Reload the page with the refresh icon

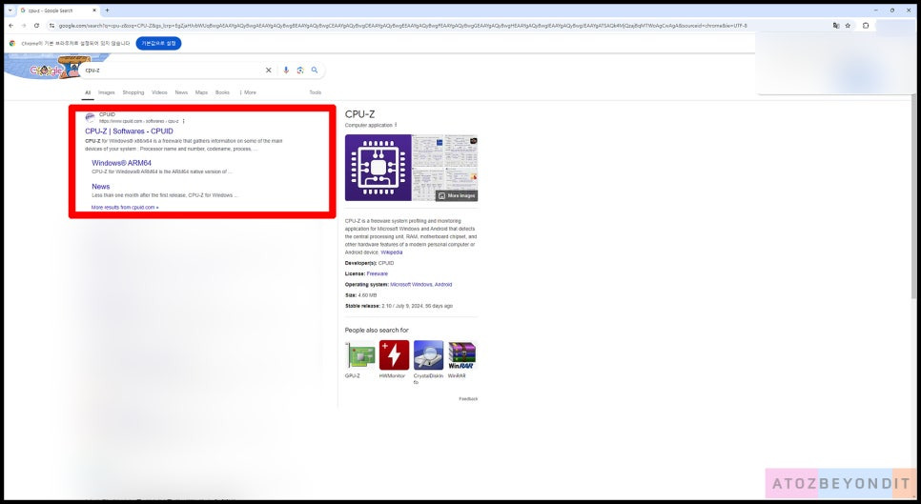[x=36, y=26]
